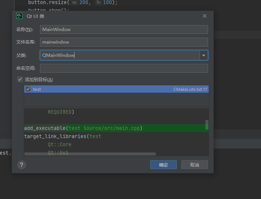
Task: Close the Qt UI class dialog
Action: pyautogui.click(x=205, y=16)
